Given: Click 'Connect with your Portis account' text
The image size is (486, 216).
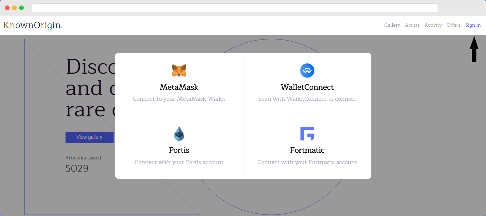Looking at the screenshot, I should 179,162.
